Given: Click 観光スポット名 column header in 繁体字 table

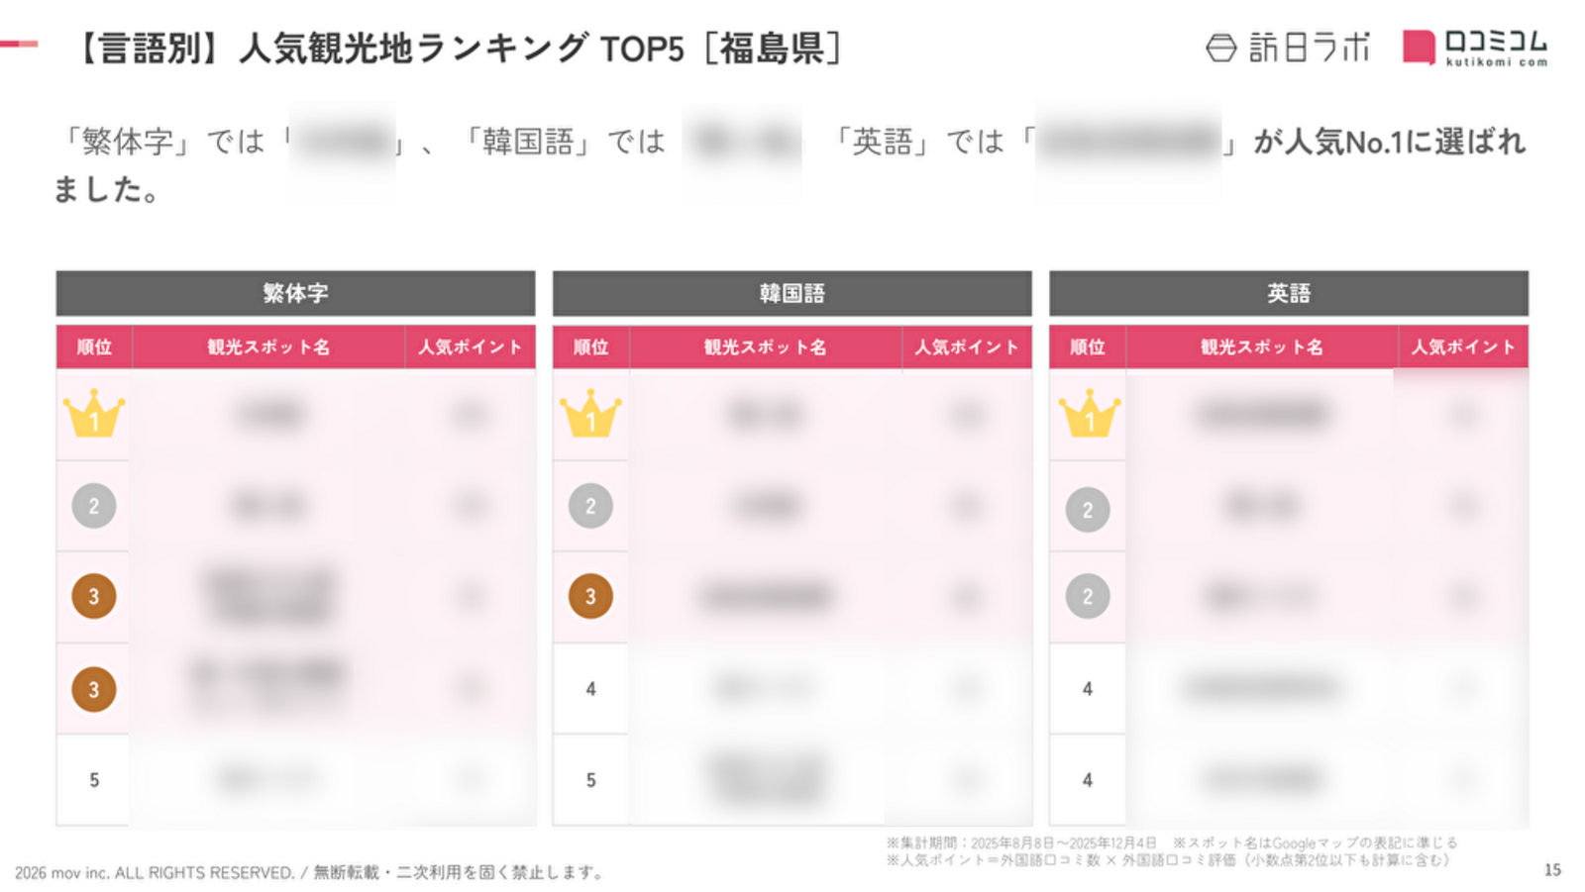Looking at the screenshot, I should pos(268,347).
